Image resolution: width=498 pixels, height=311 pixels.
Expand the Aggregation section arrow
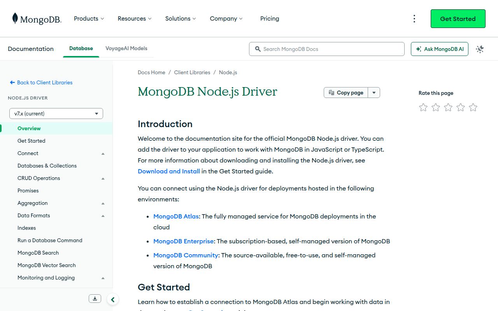point(103,203)
